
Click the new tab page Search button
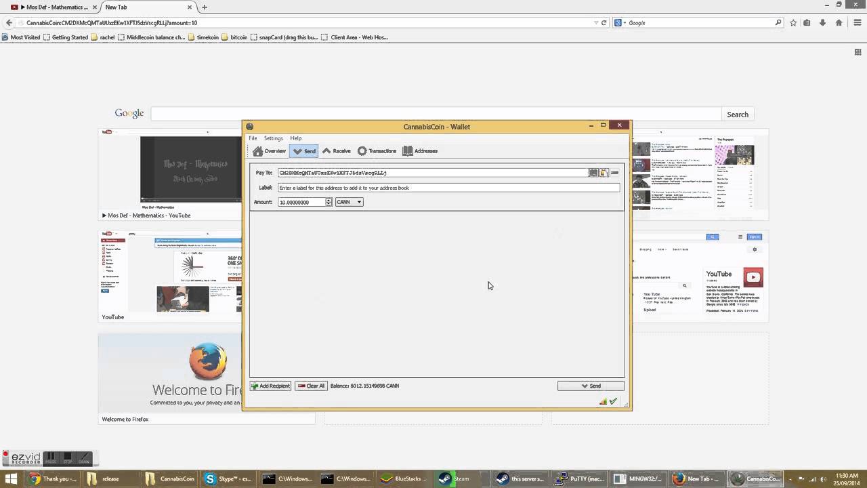pos(738,115)
